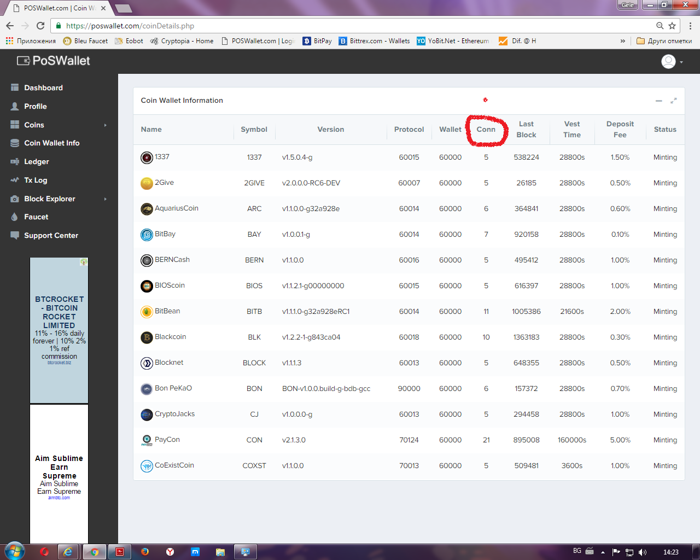Open Windows Start button
Screen dimensions: 700x560
[14, 551]
